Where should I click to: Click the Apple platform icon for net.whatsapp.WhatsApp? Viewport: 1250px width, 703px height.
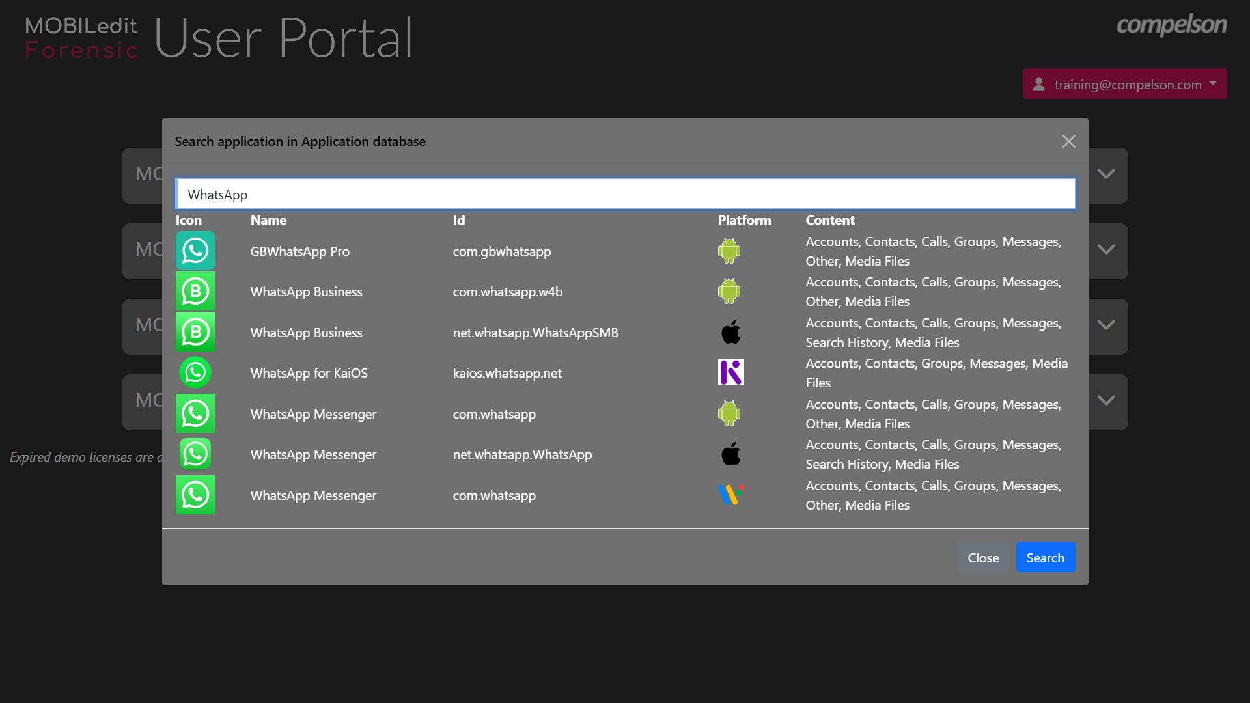click(x=730, y=454)
